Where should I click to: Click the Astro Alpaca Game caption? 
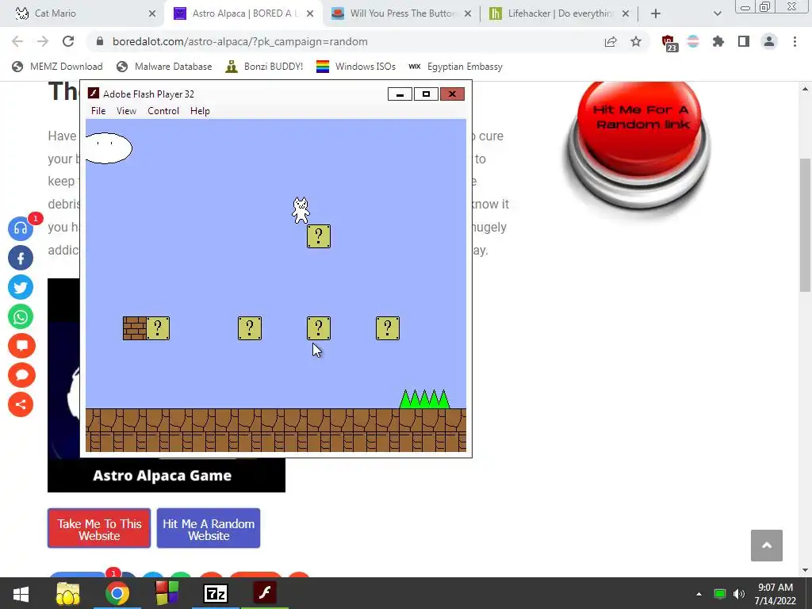162,476
